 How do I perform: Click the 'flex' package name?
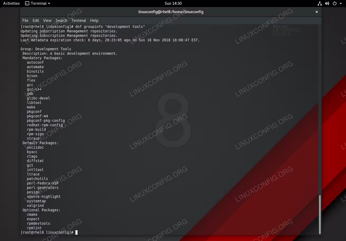pyautogui.click(x=31, y=80)
